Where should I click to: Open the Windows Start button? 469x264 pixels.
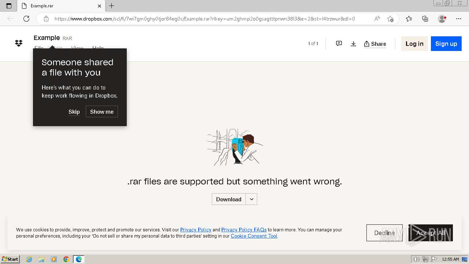10,259
